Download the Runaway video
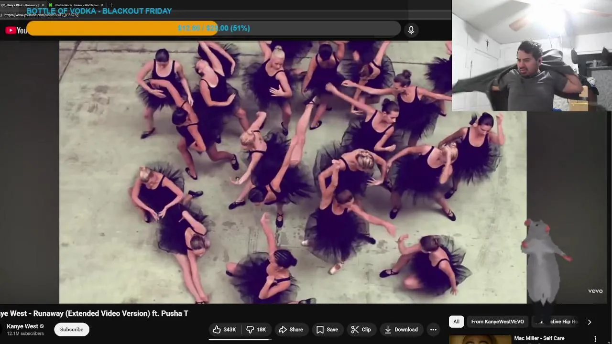Screen dimensions: 612x344 point(401,330)
